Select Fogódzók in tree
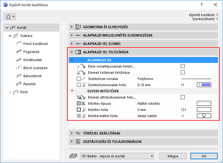Screen dimensions: 223x163 [x=31, y=52]
